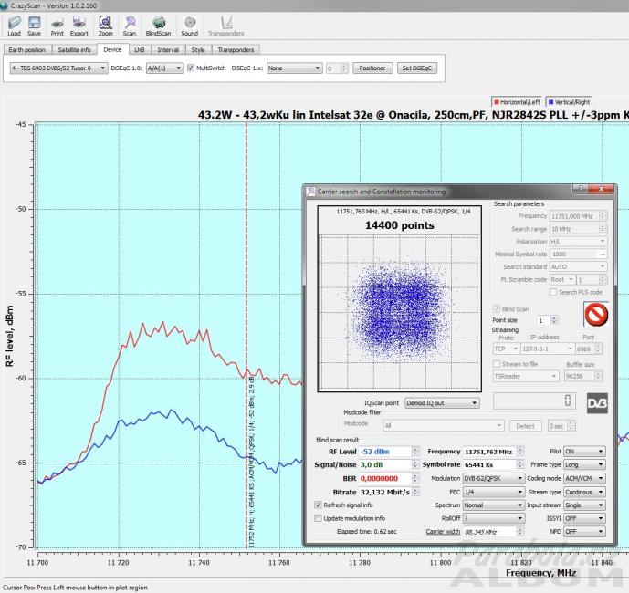Open the TBS 6903 tuner device dropdown

pos(58,68)
